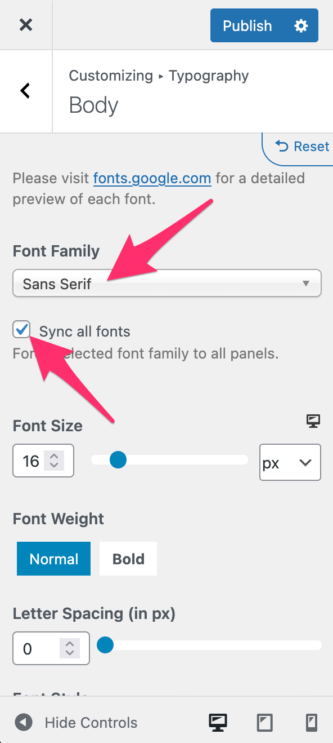The width and height of the screenshot is (333, 743).
Task: Open publish settings gear icon
Action: pos(301,26)
